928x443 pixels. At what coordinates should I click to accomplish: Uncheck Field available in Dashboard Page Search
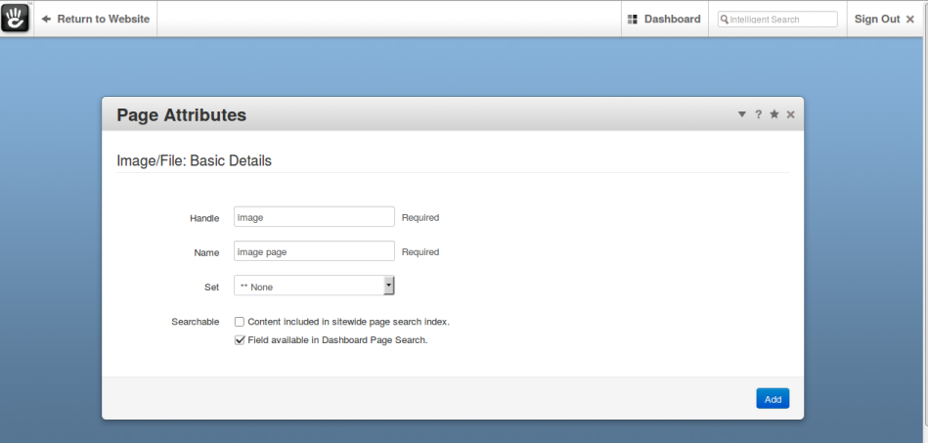[240, 340]
